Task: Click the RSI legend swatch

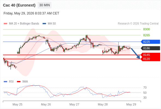Action: pyautogui.click(x=5, y=82)
